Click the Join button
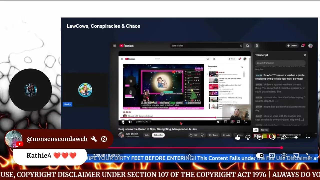The image size is (320, 180). click(x=147, y=135)
